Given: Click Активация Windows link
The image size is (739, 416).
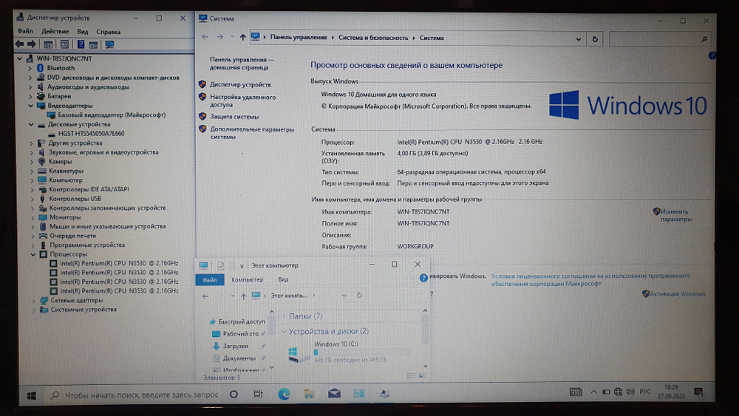Looking at the screenshot, I should point(678,293).
